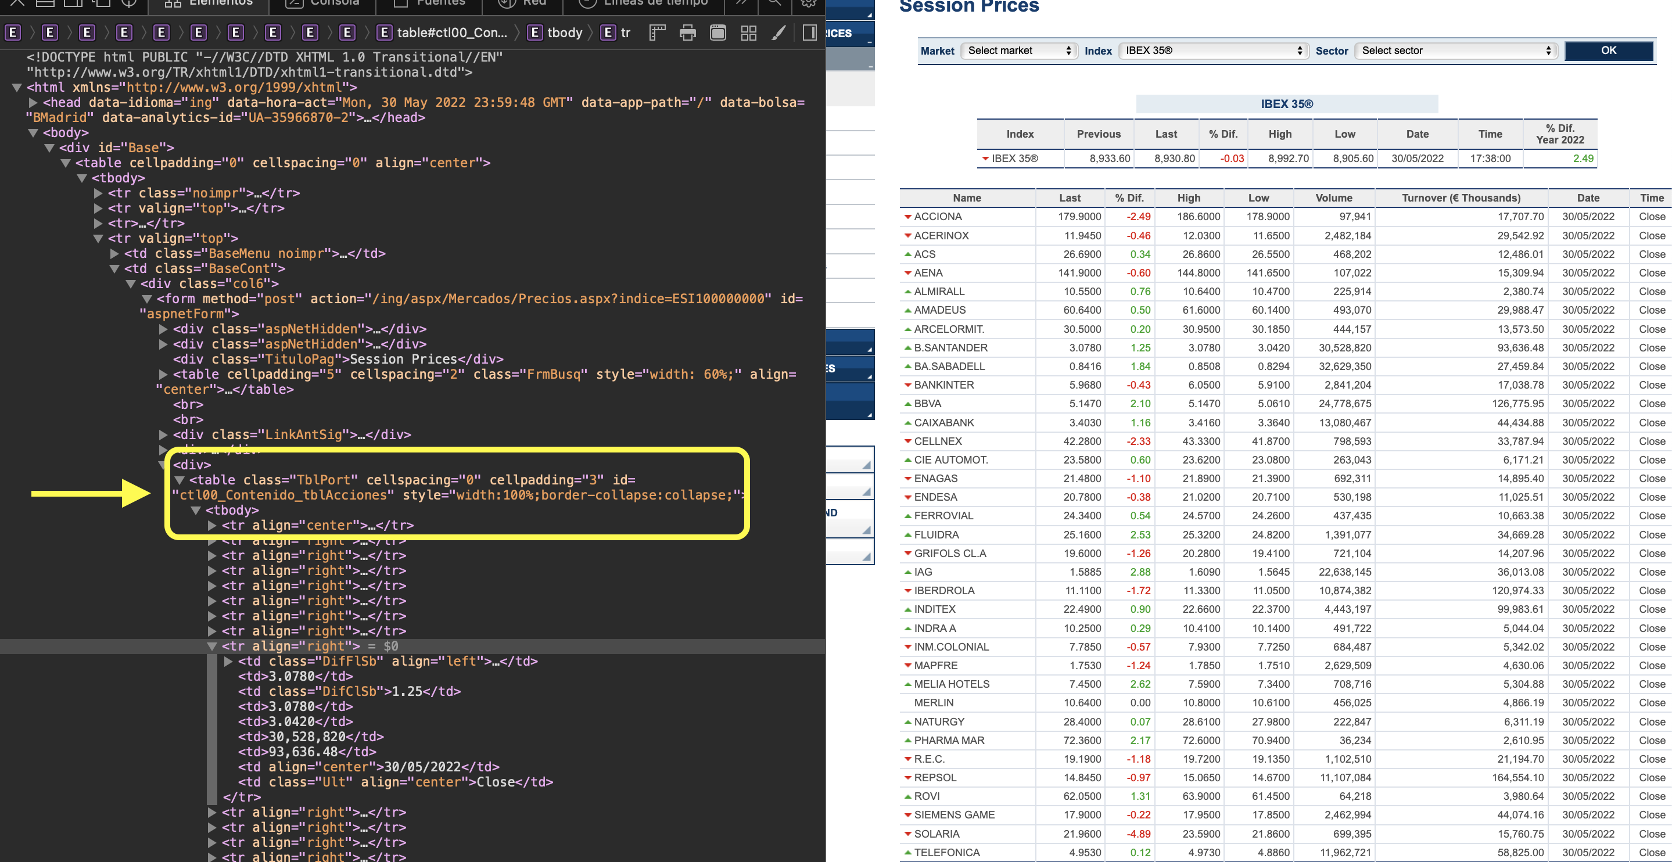The image size is (1672, 862).
Task: Click IAG's 2.88 % Dif. value
Action: coord(1140,573)
